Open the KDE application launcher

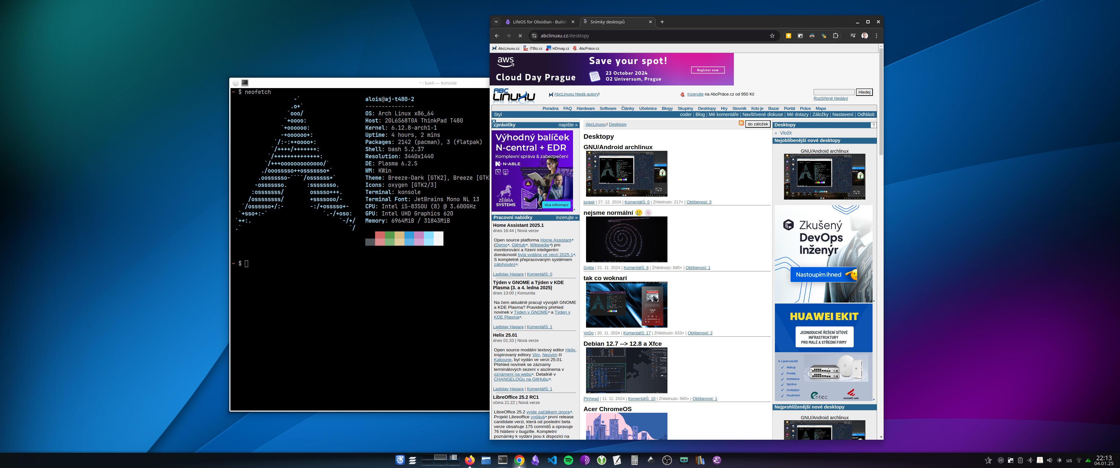400,460
